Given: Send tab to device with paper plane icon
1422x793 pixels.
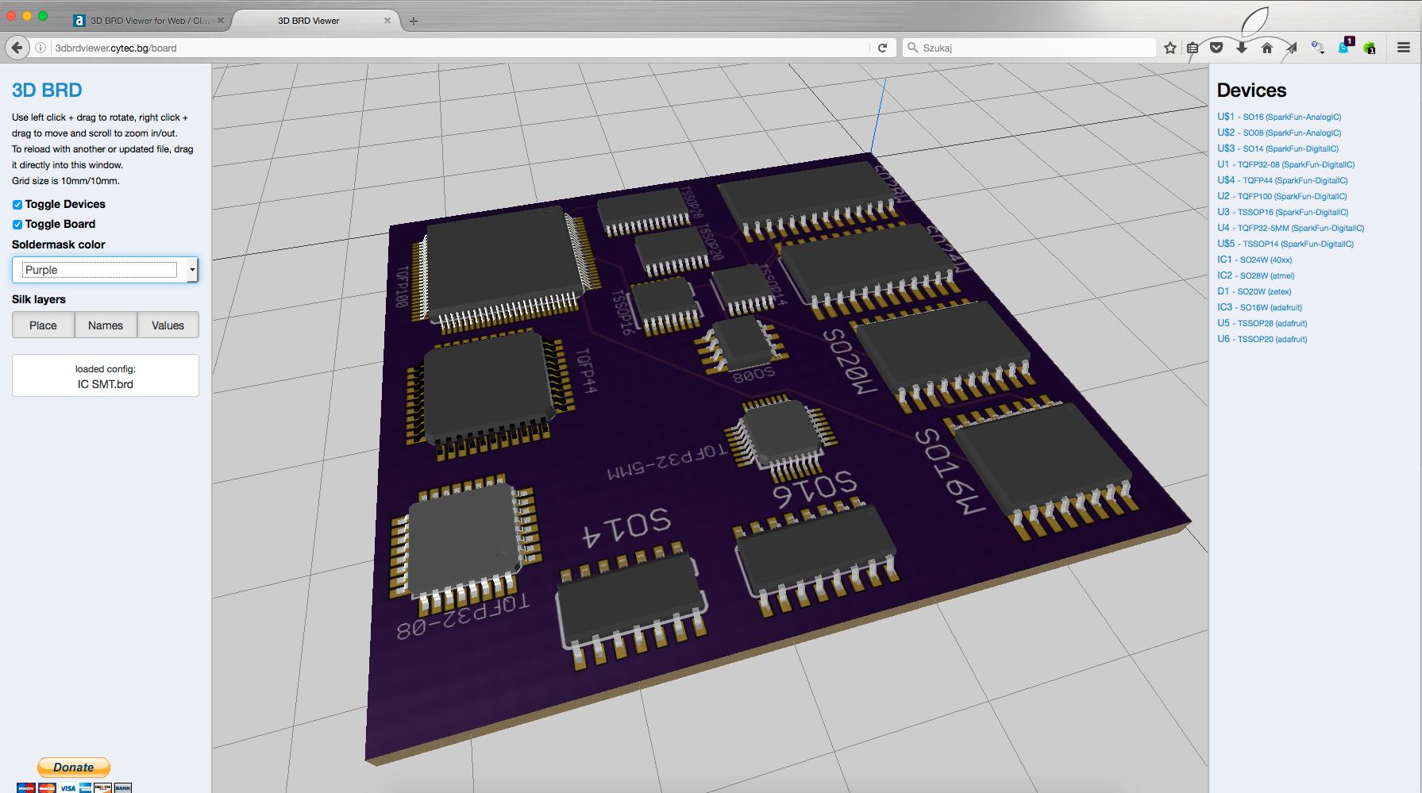Looking at the screenshot, I should (1291, 48).
